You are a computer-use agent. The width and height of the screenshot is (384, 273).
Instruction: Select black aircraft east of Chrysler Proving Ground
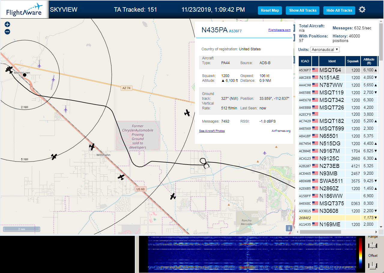[x=187, y=113]
